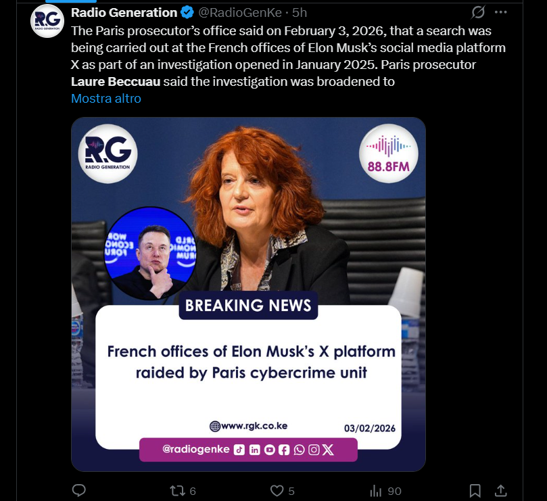Screen dimensions: 547x501
Task: Click the 88.8FM logo in image
Action: tap(389, 153)
